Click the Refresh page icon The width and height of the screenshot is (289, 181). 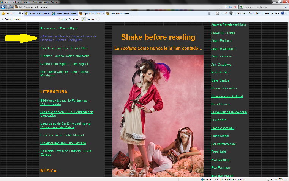(x=231, y=7)
